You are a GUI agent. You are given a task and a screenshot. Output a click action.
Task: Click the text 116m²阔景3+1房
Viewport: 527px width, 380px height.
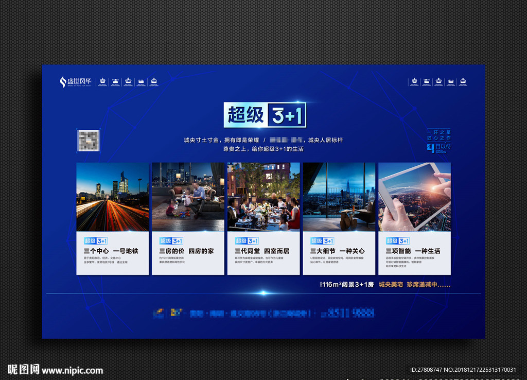(347, 285)
